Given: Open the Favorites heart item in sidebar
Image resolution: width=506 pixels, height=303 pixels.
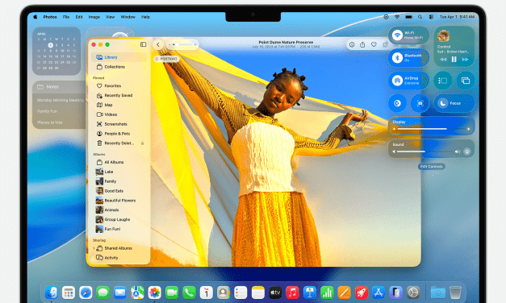Looking at the screenshot, I should point(109,85).
